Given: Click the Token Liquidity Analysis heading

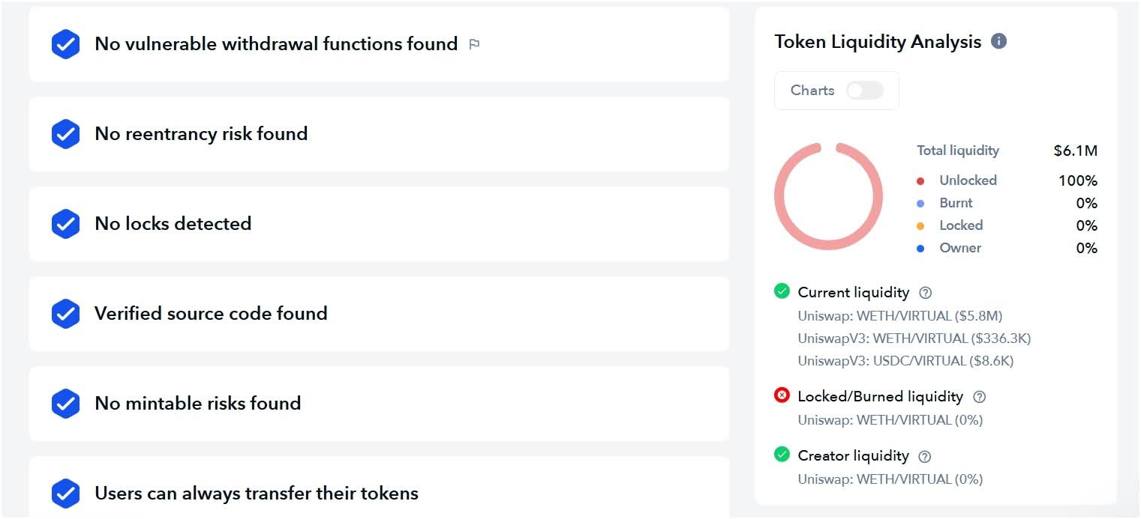Looking at the screenshot, I should [x=878, y=42].
